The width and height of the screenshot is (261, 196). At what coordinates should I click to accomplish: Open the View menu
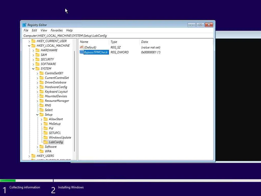tap(44, 30)
